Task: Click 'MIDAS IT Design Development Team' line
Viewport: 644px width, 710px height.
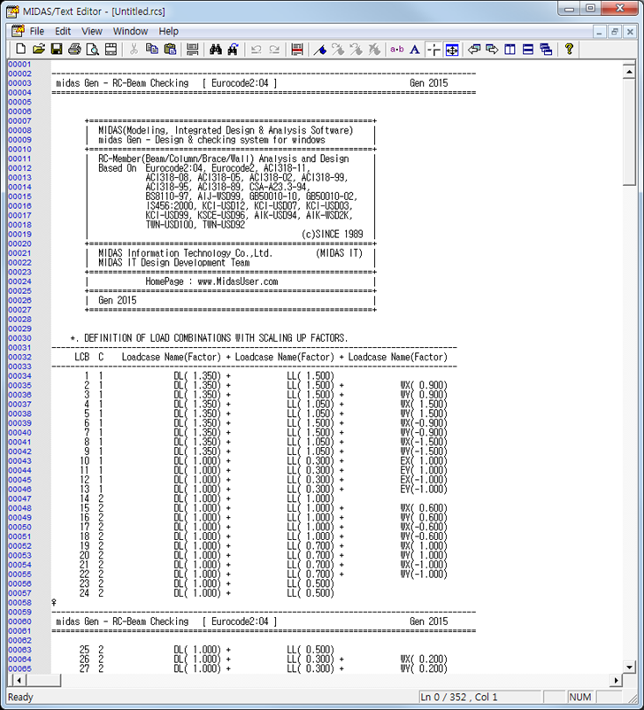Action: [x=173, y=263]
